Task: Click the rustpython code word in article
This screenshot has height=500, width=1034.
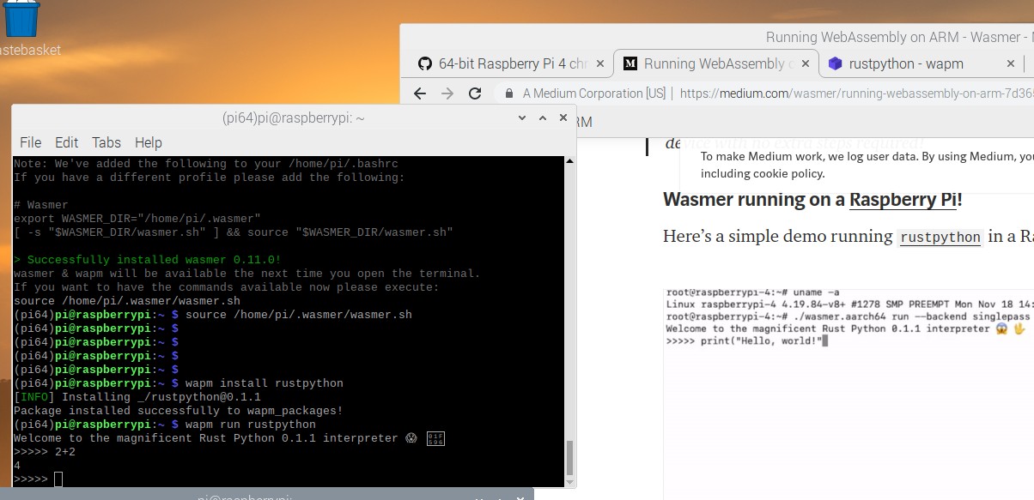Action: [x=940, y=238]
